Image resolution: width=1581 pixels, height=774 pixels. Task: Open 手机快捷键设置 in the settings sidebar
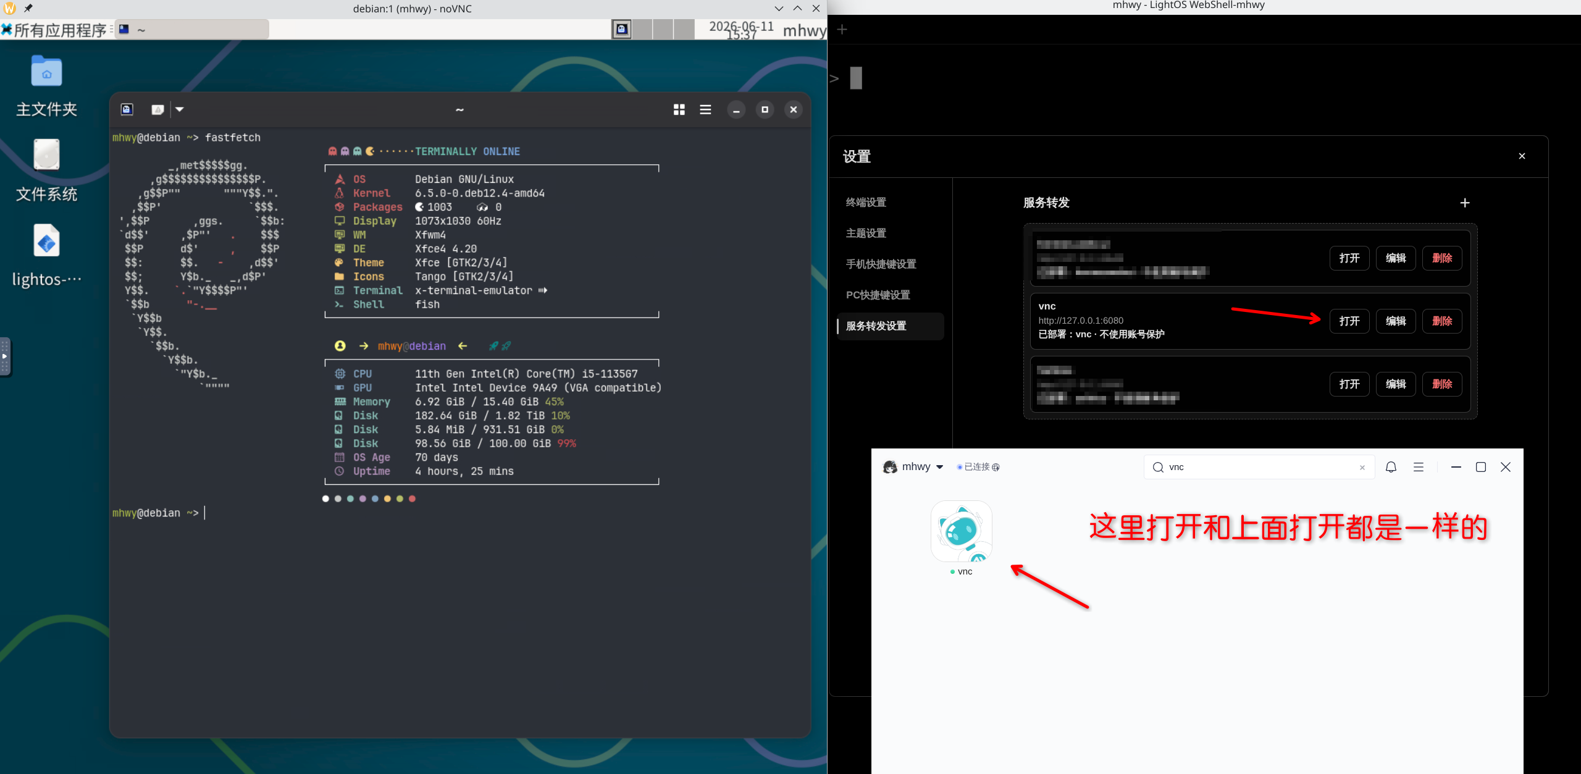click(x=881, y=264)
